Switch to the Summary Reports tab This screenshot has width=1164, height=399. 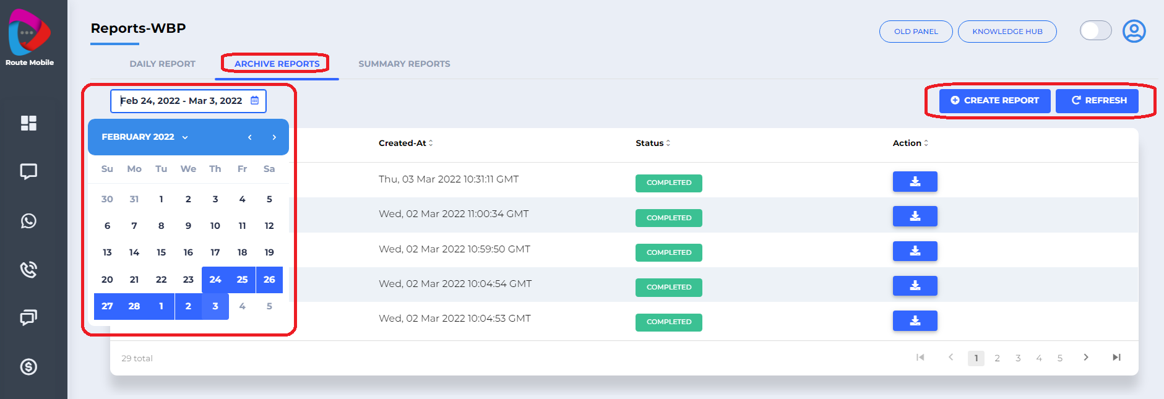point(404,64)
